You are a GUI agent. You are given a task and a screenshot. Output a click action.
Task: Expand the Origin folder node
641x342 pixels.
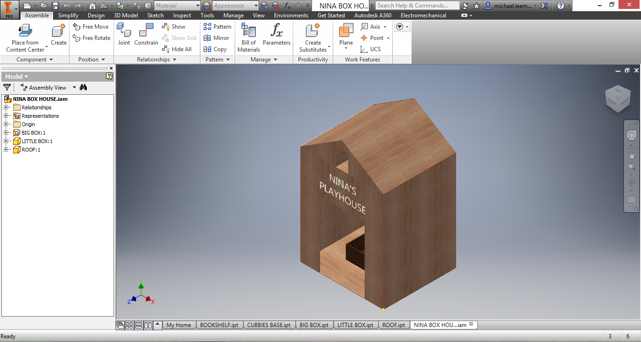click(6, 124)
